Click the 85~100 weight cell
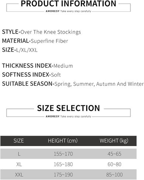Screen dimensions: 144x180 click(x=115, y=175)
